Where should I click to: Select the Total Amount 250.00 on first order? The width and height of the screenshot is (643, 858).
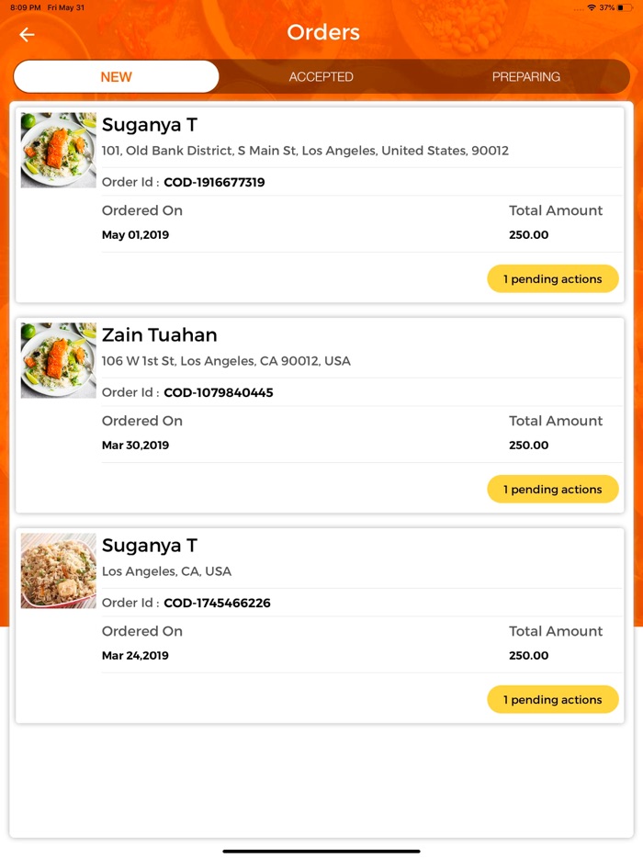tap(529, 234)
